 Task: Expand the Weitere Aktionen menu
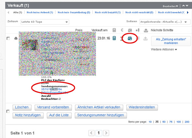164,50
